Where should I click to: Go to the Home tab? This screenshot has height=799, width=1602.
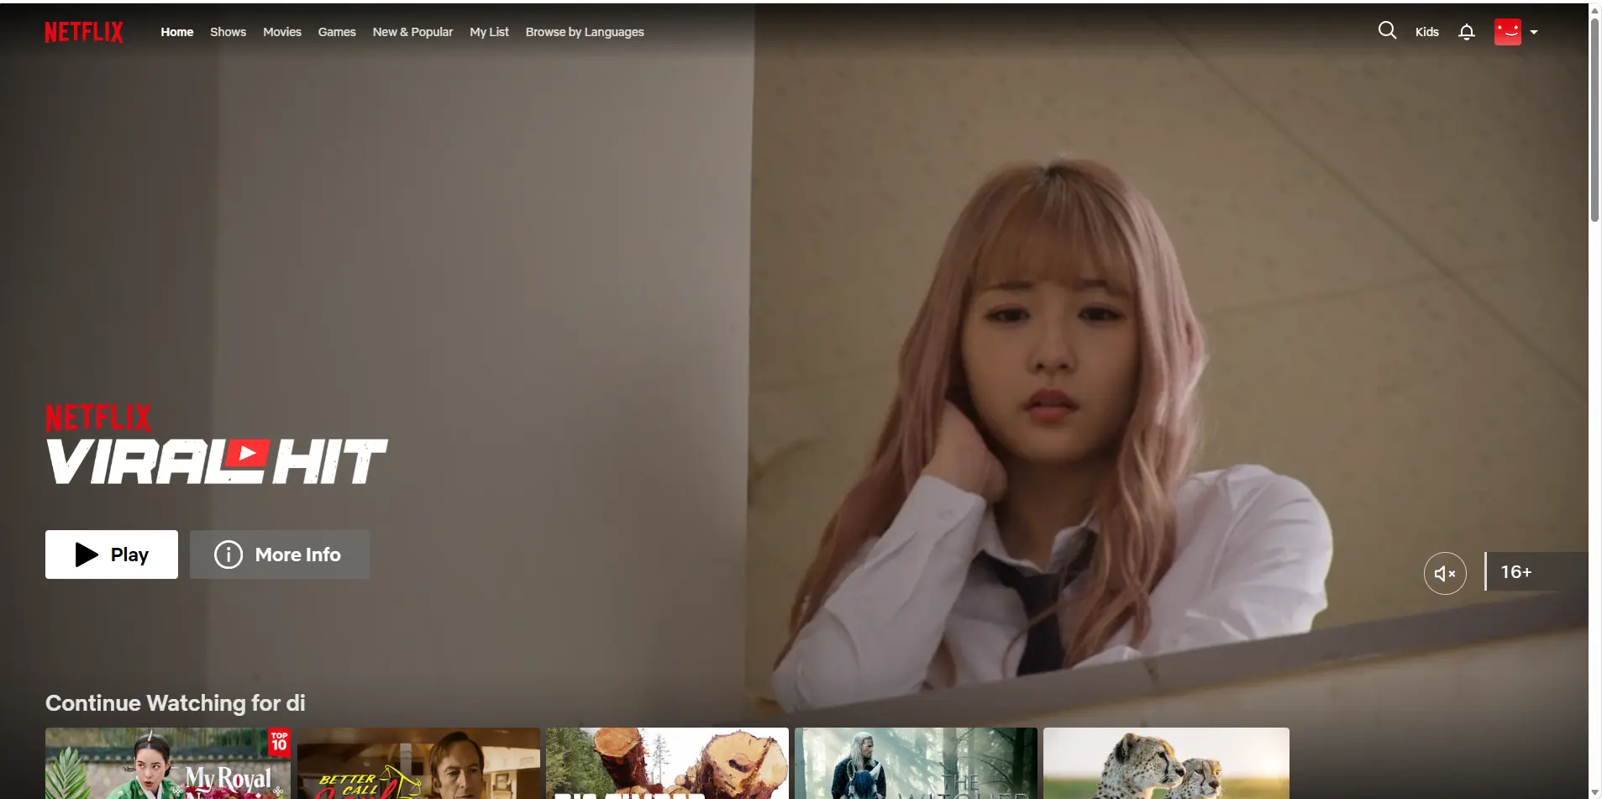point(177,32)
